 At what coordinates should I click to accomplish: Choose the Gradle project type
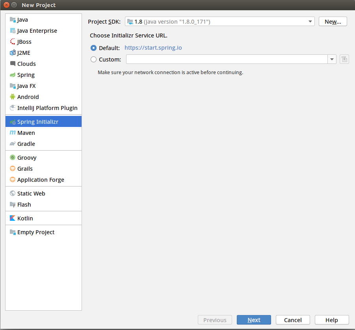(43, 144)
